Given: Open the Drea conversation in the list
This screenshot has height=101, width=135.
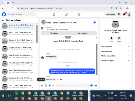Looking at the screenshot, I should click(18, 87).
